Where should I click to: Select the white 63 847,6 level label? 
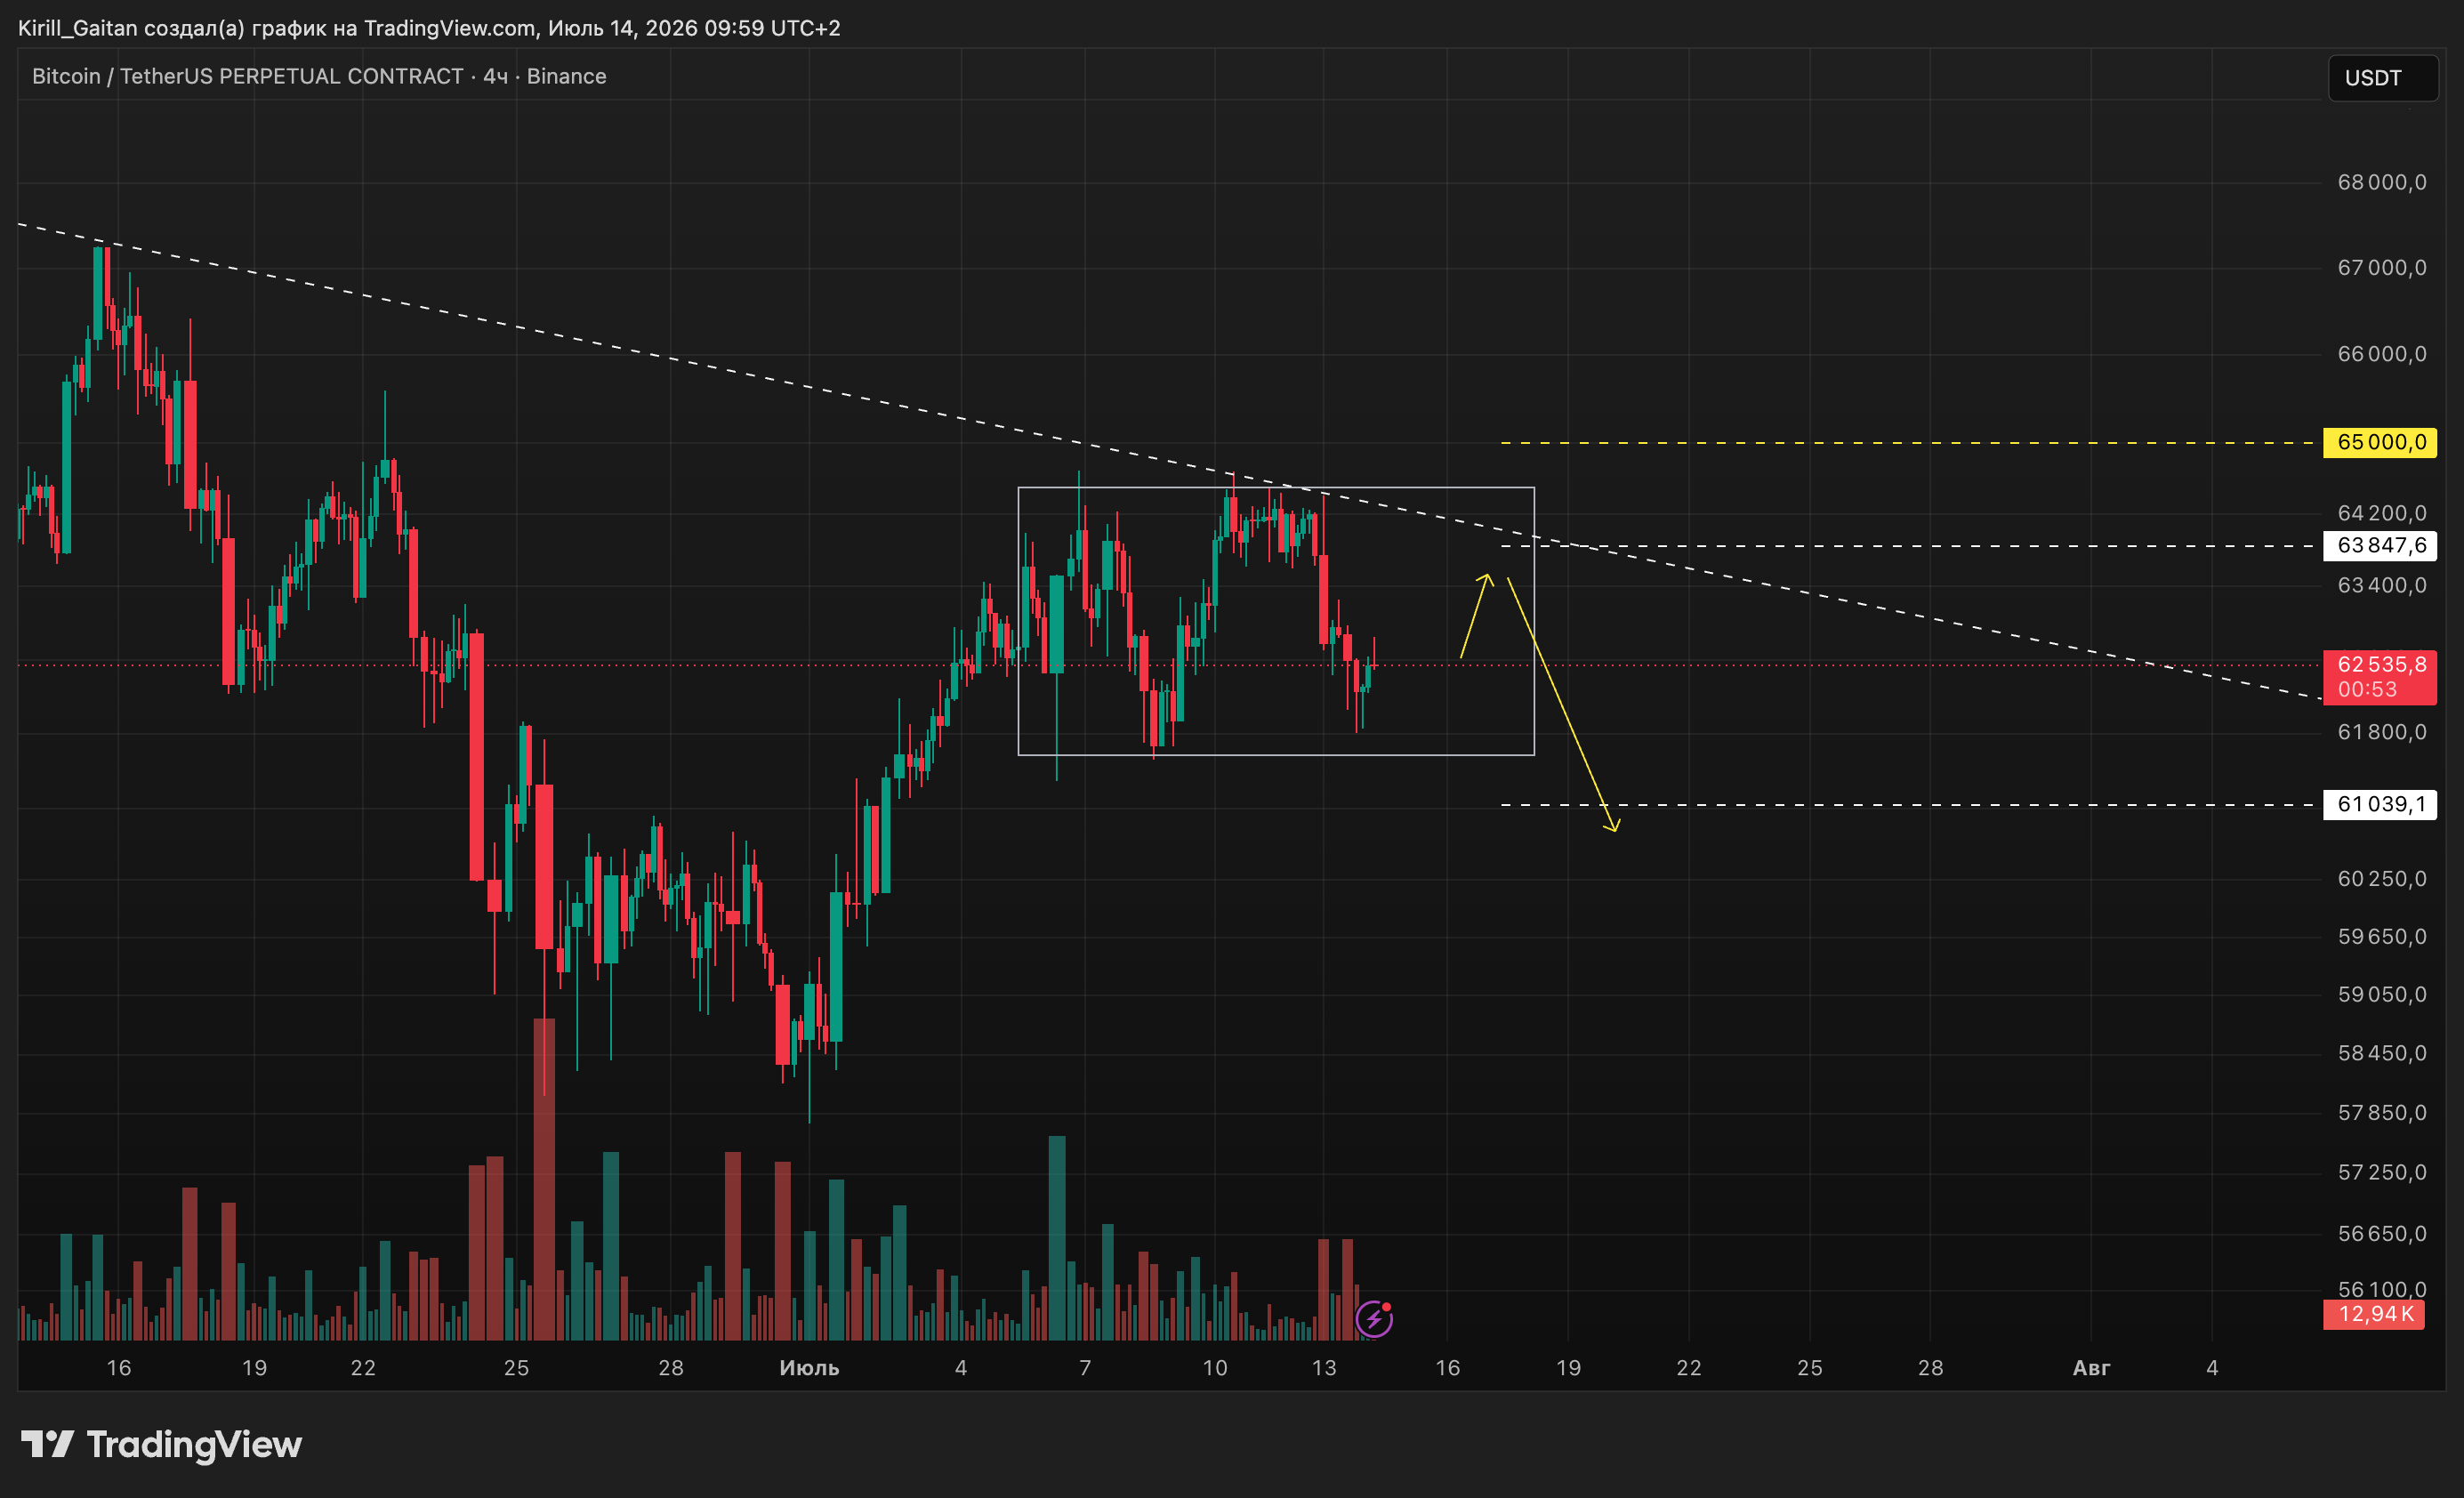pyautogui.click(x=2380, y=545)
